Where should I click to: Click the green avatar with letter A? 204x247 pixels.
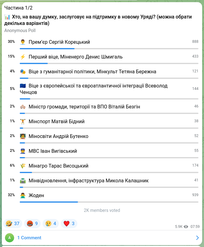coord(10,237)
